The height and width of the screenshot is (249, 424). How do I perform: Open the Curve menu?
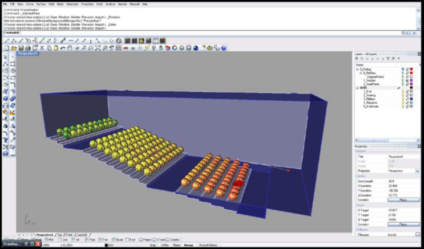(x=30, y=5)
